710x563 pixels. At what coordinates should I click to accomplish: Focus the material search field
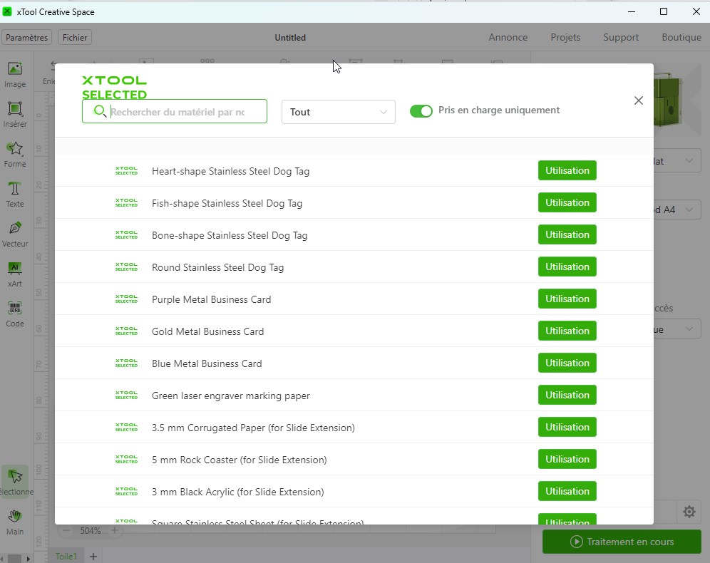pyautogui.click(x=175, y=111)
